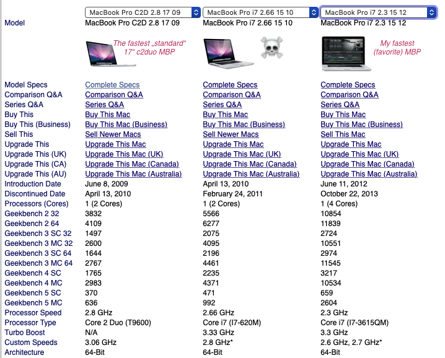Select the 'June 8, 2009' introduction date
The height and width of the screenshot is (358, 445).
(x=107, y=184)
